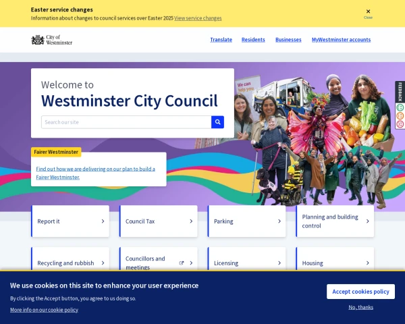Open More info on our cookie policy
Screen dimensions: 405x324
[x=44, y=310]
